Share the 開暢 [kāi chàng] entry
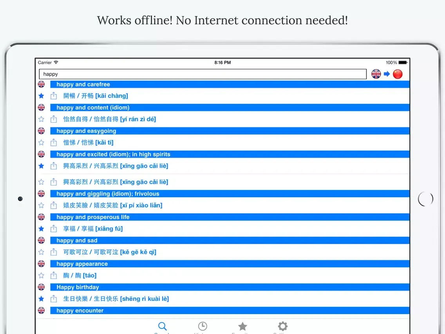Screen dimensions: 445x334 click(54, 96)
